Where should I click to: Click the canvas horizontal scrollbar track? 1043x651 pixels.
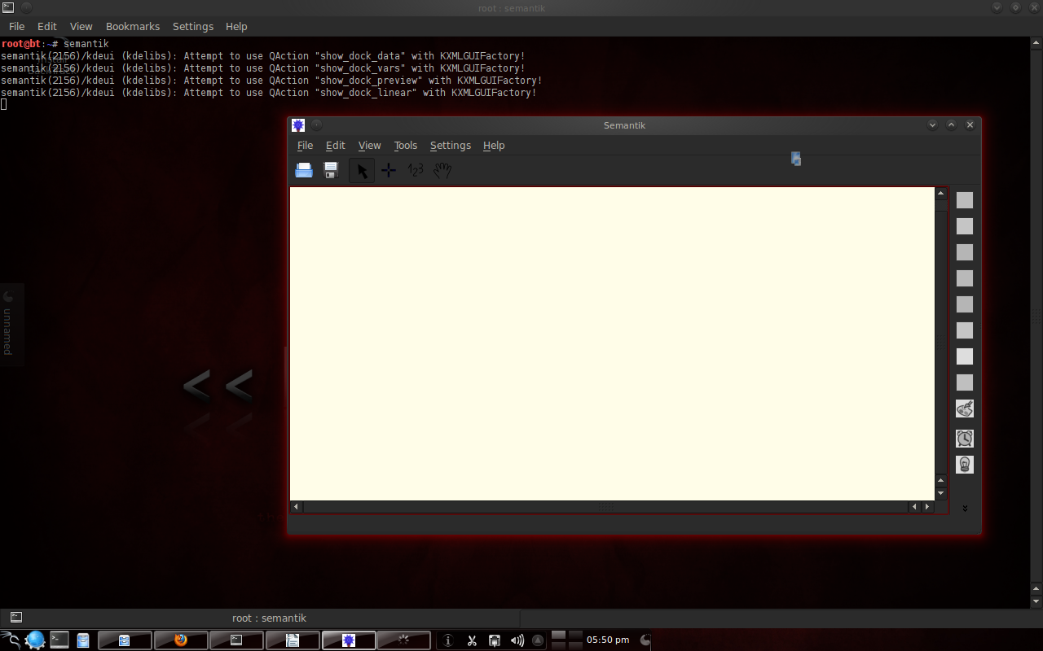pyautogui.click(x=605, y=507)
